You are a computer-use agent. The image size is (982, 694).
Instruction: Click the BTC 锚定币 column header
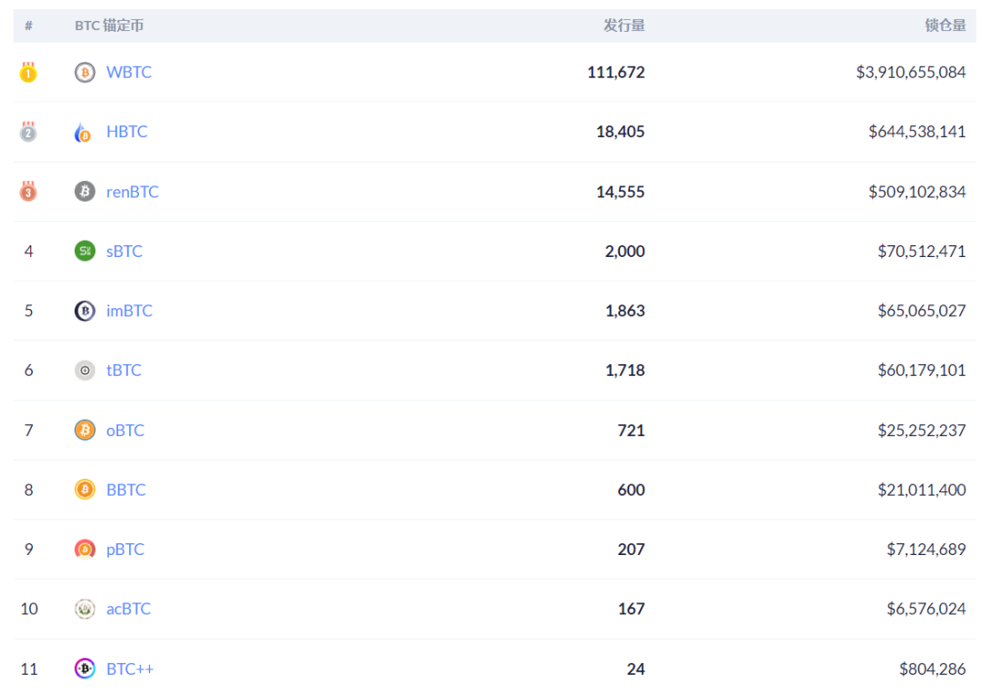pyautogui.click(x=109, y=25)
